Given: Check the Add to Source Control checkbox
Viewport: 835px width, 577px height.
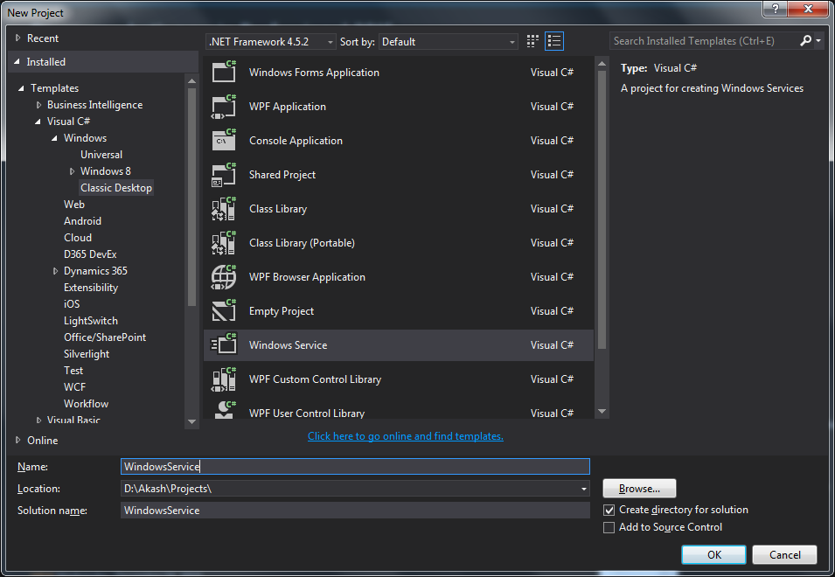Looking at the screenshot, I should click(x=609, y=527).
